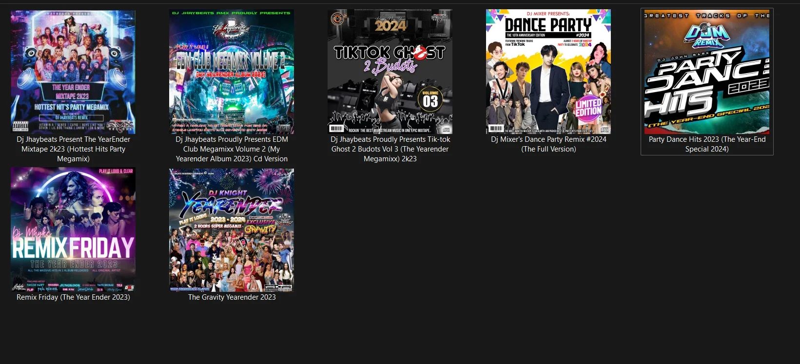The width and height of the screenshot is (800, 364).
Task: Select Dance Party Remix #2024 album cover
Action: (548, 72)
